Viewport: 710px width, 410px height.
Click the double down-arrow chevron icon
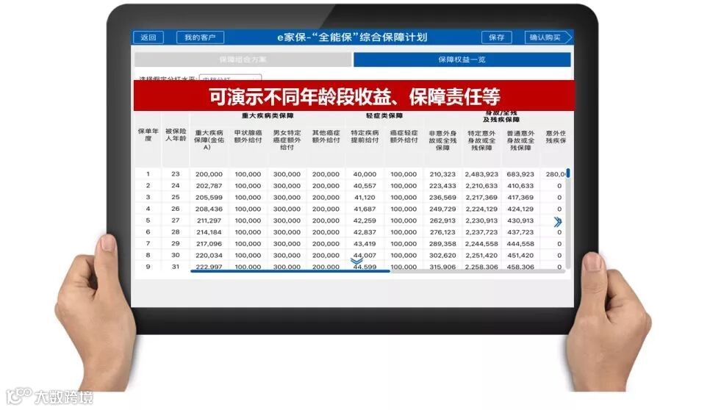[356, 262]
